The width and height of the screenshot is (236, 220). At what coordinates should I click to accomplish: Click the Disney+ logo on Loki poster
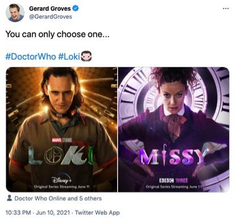click(x=61, y=179)
